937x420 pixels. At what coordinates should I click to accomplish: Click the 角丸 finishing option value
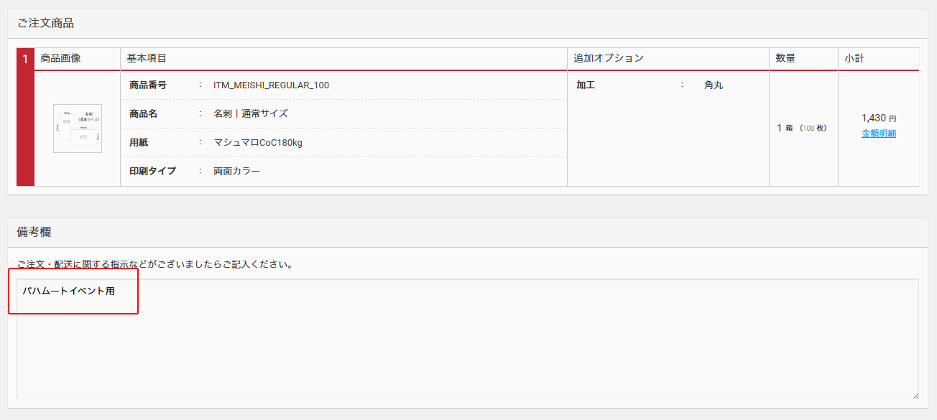714,85
